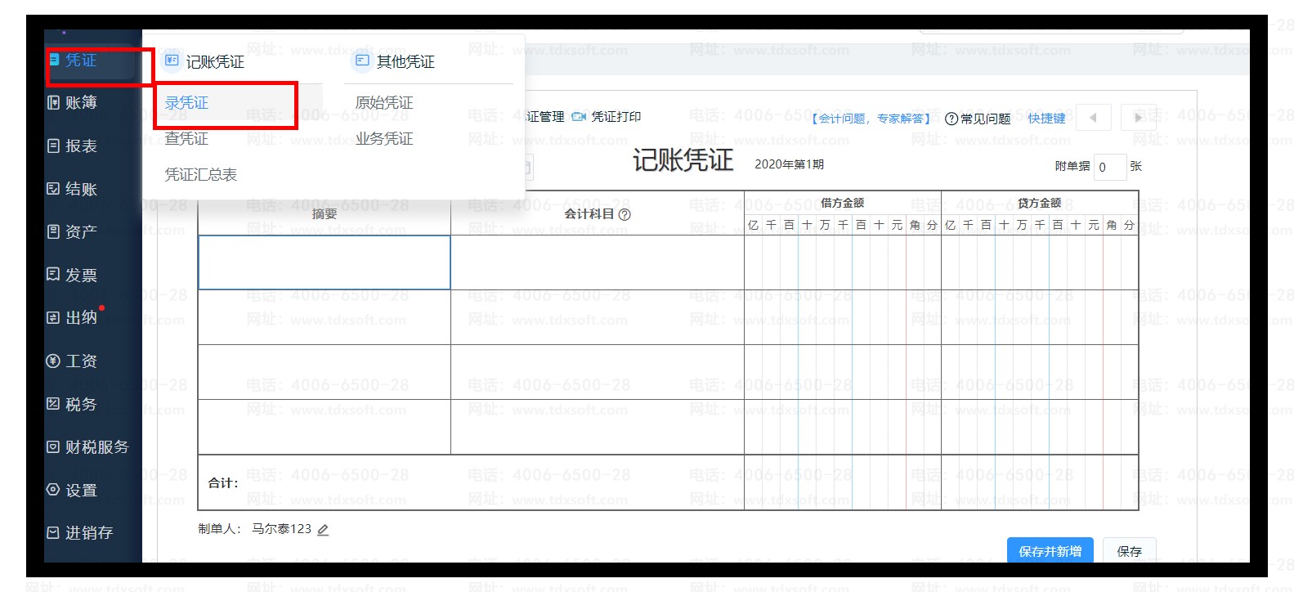Open 凭证汇总表 from the flyout menu
The width and height of the screenshot is (1294, 592).
201,175
